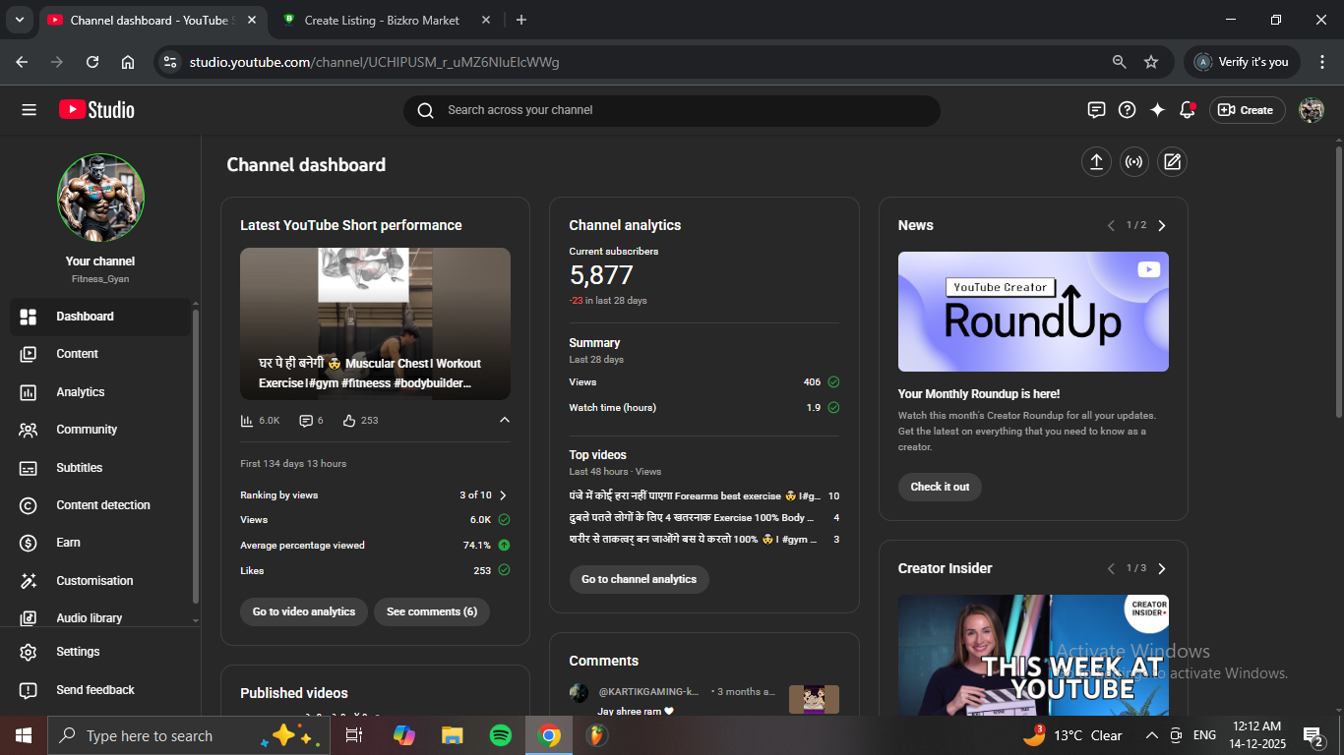
Task: Collapse the Short performance details chevron
Action: (x=505, y=420)
